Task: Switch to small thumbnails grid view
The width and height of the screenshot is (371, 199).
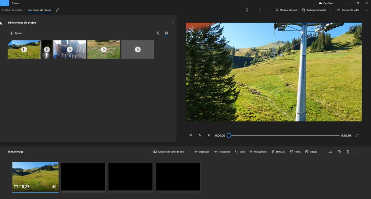Action: tap(167, 33)
